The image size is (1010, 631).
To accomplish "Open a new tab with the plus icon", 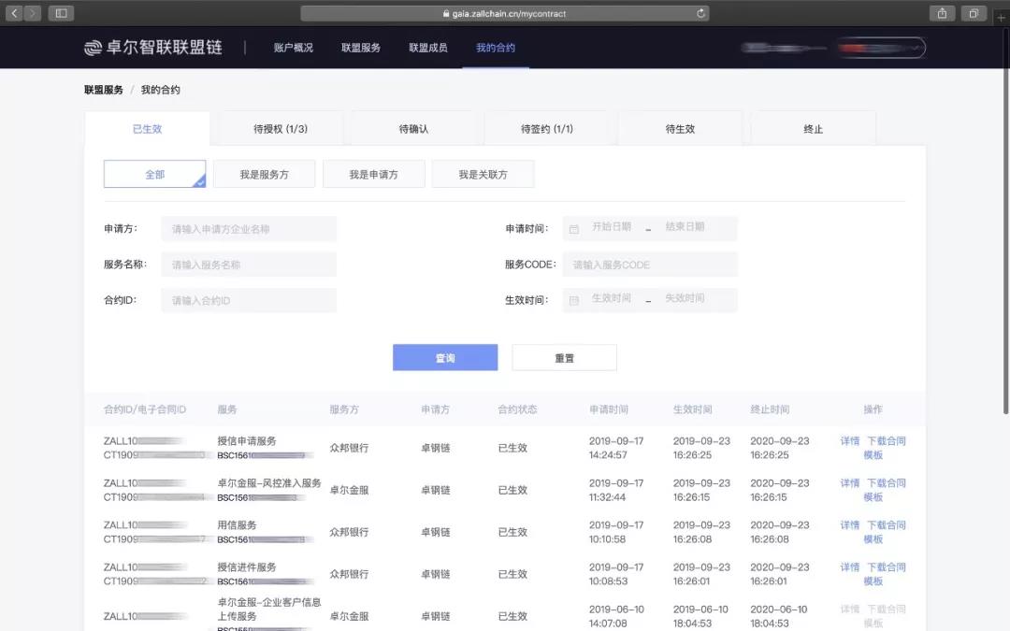I will coord(1001,18).
